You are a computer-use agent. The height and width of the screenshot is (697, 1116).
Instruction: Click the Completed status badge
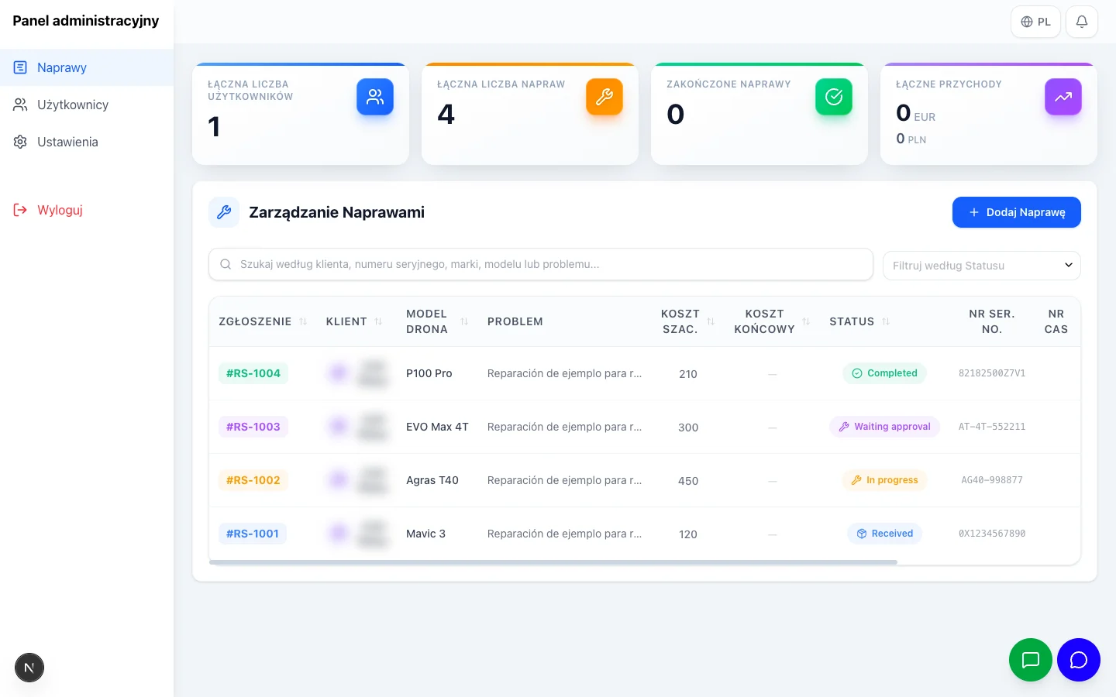[x=884, y=373]
